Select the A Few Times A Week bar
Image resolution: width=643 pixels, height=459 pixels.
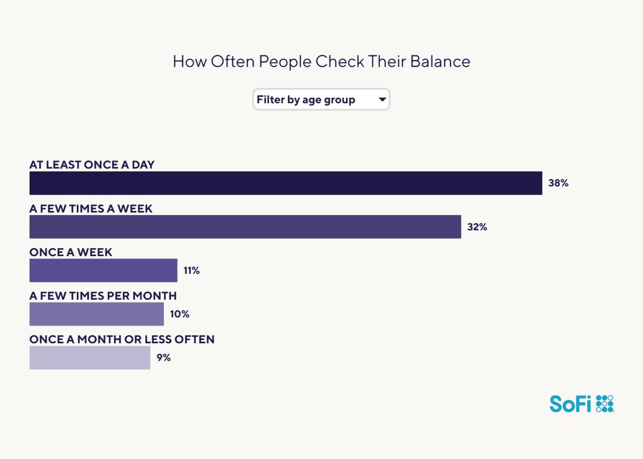(x=245, y=227)
